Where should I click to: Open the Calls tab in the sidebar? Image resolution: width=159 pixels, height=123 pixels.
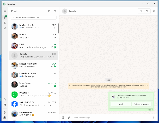click(5, 23)
